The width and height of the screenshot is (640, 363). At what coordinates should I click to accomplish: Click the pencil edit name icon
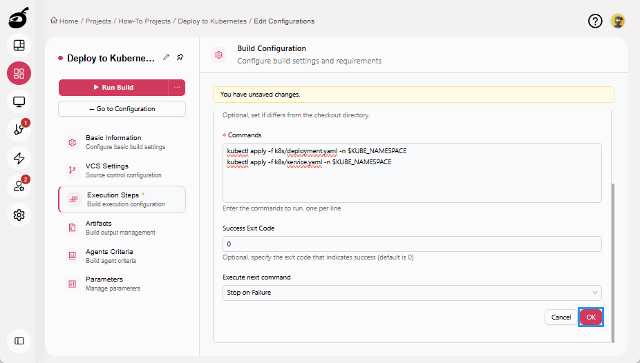(166, 57)
